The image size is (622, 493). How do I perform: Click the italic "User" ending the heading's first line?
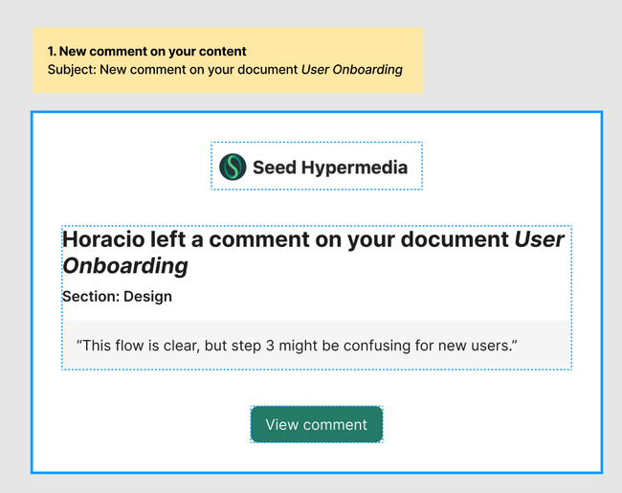coord(540,239)
